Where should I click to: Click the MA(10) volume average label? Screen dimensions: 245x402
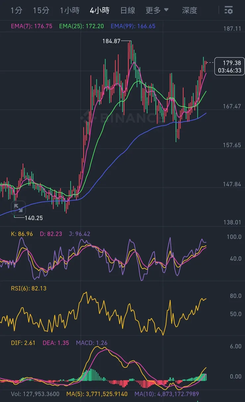(x=167, y=394)
